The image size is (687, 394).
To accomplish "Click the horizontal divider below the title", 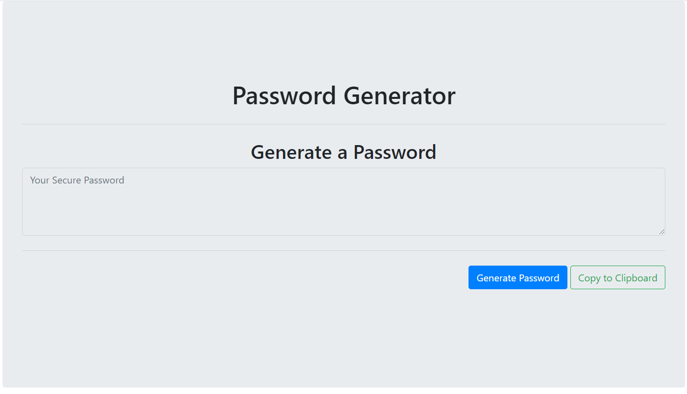I will [x=343, y=124].
